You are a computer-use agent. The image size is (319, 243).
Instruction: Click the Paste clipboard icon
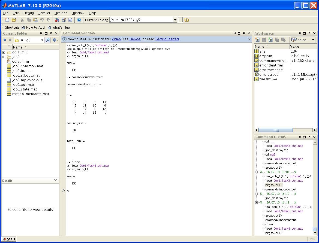(x=35, y=20)
